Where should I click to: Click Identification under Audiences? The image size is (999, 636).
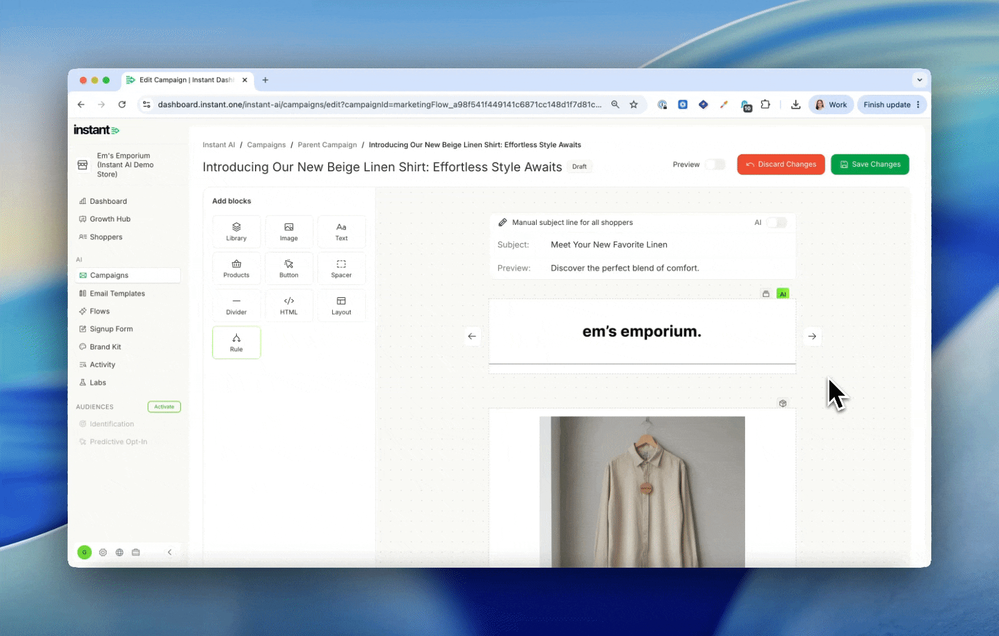tap(112, 424)
